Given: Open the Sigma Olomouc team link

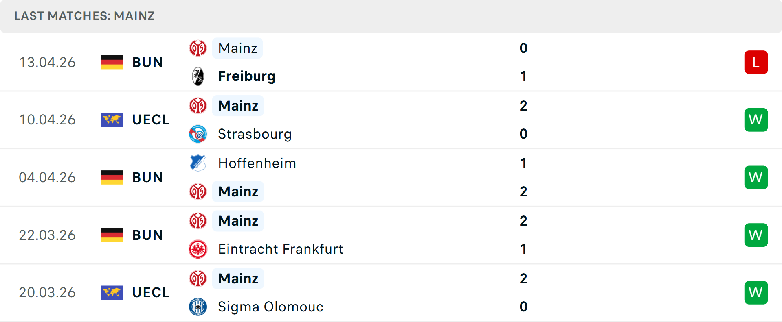Looking at the screenshot, I should (x=270, y=307).
